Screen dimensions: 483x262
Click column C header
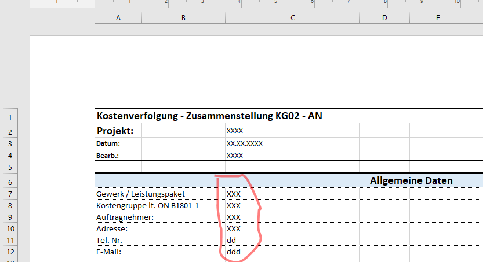(292, 18)
